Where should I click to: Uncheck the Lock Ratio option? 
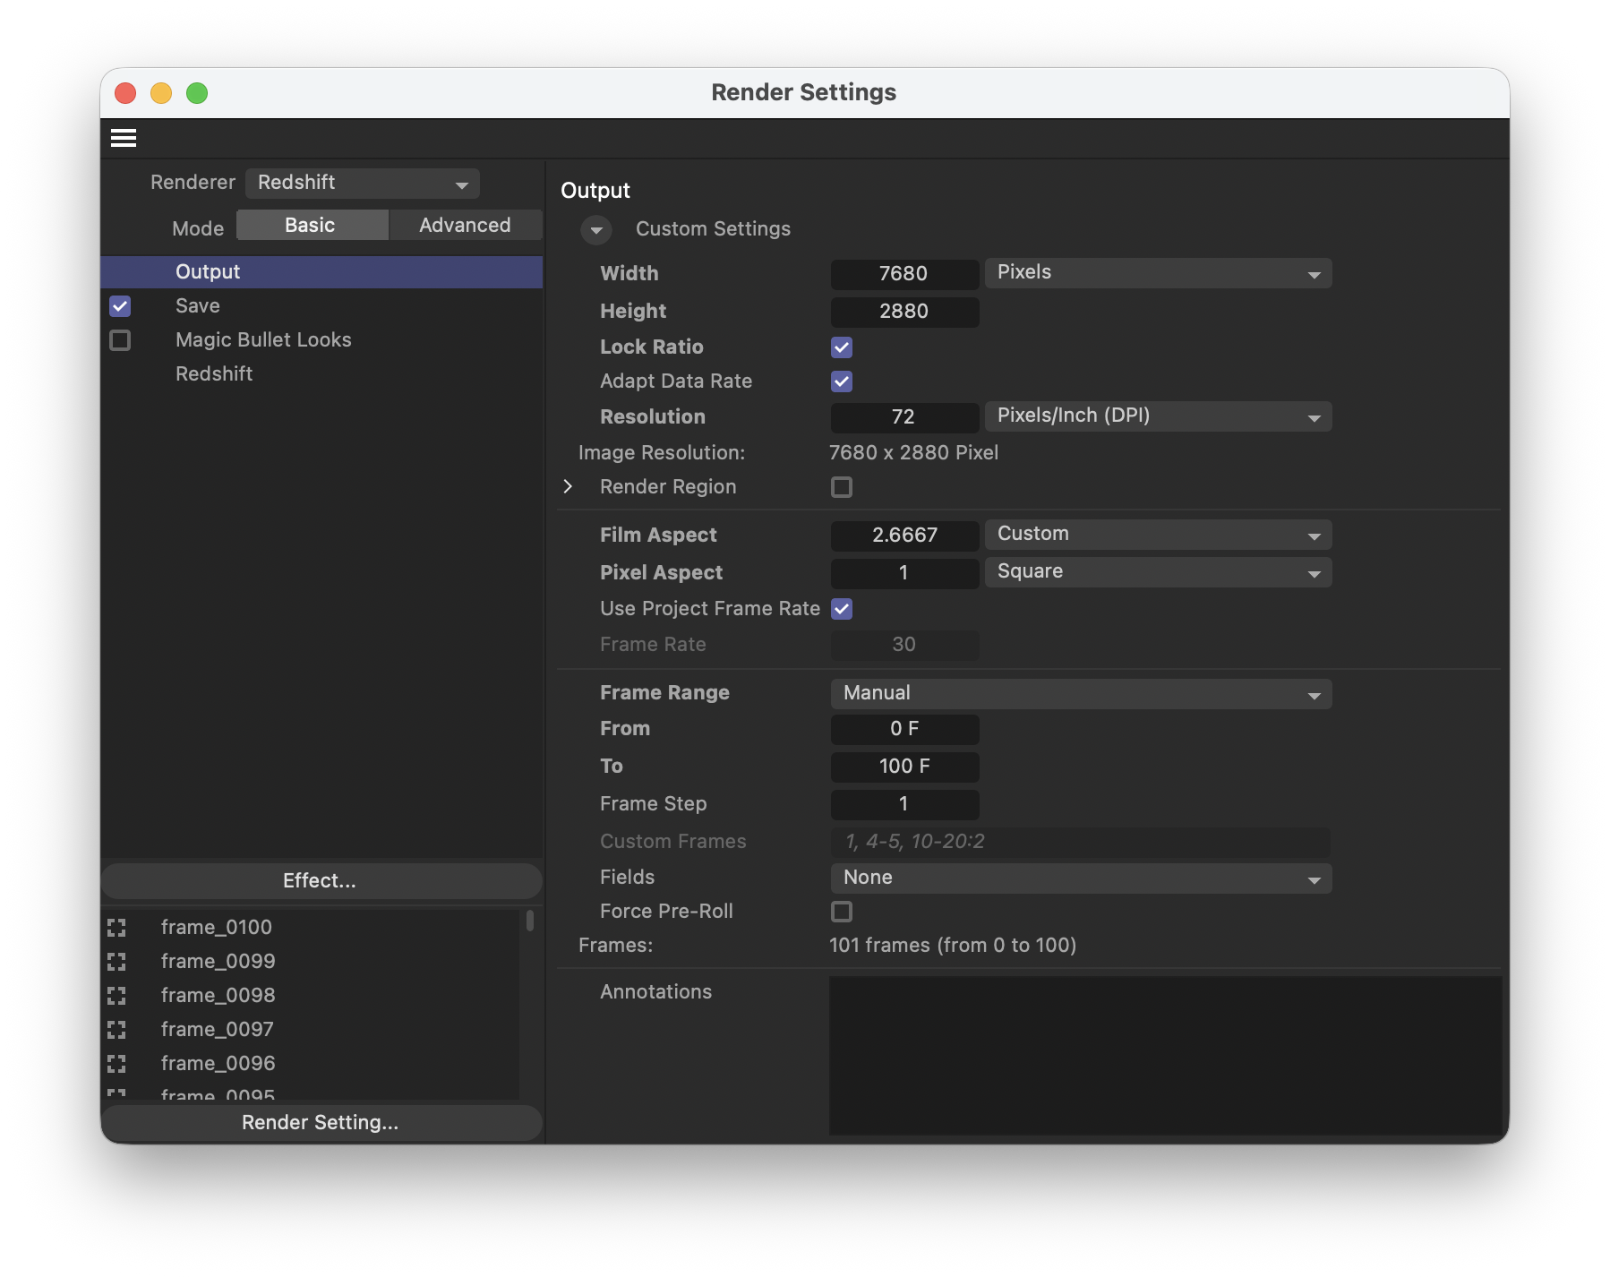click(x=840, y=347)
